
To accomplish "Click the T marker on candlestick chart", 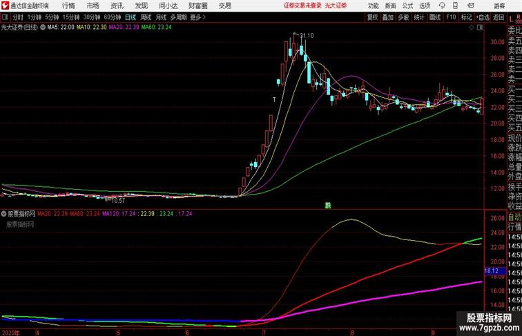I will click(x=274, y=100).
